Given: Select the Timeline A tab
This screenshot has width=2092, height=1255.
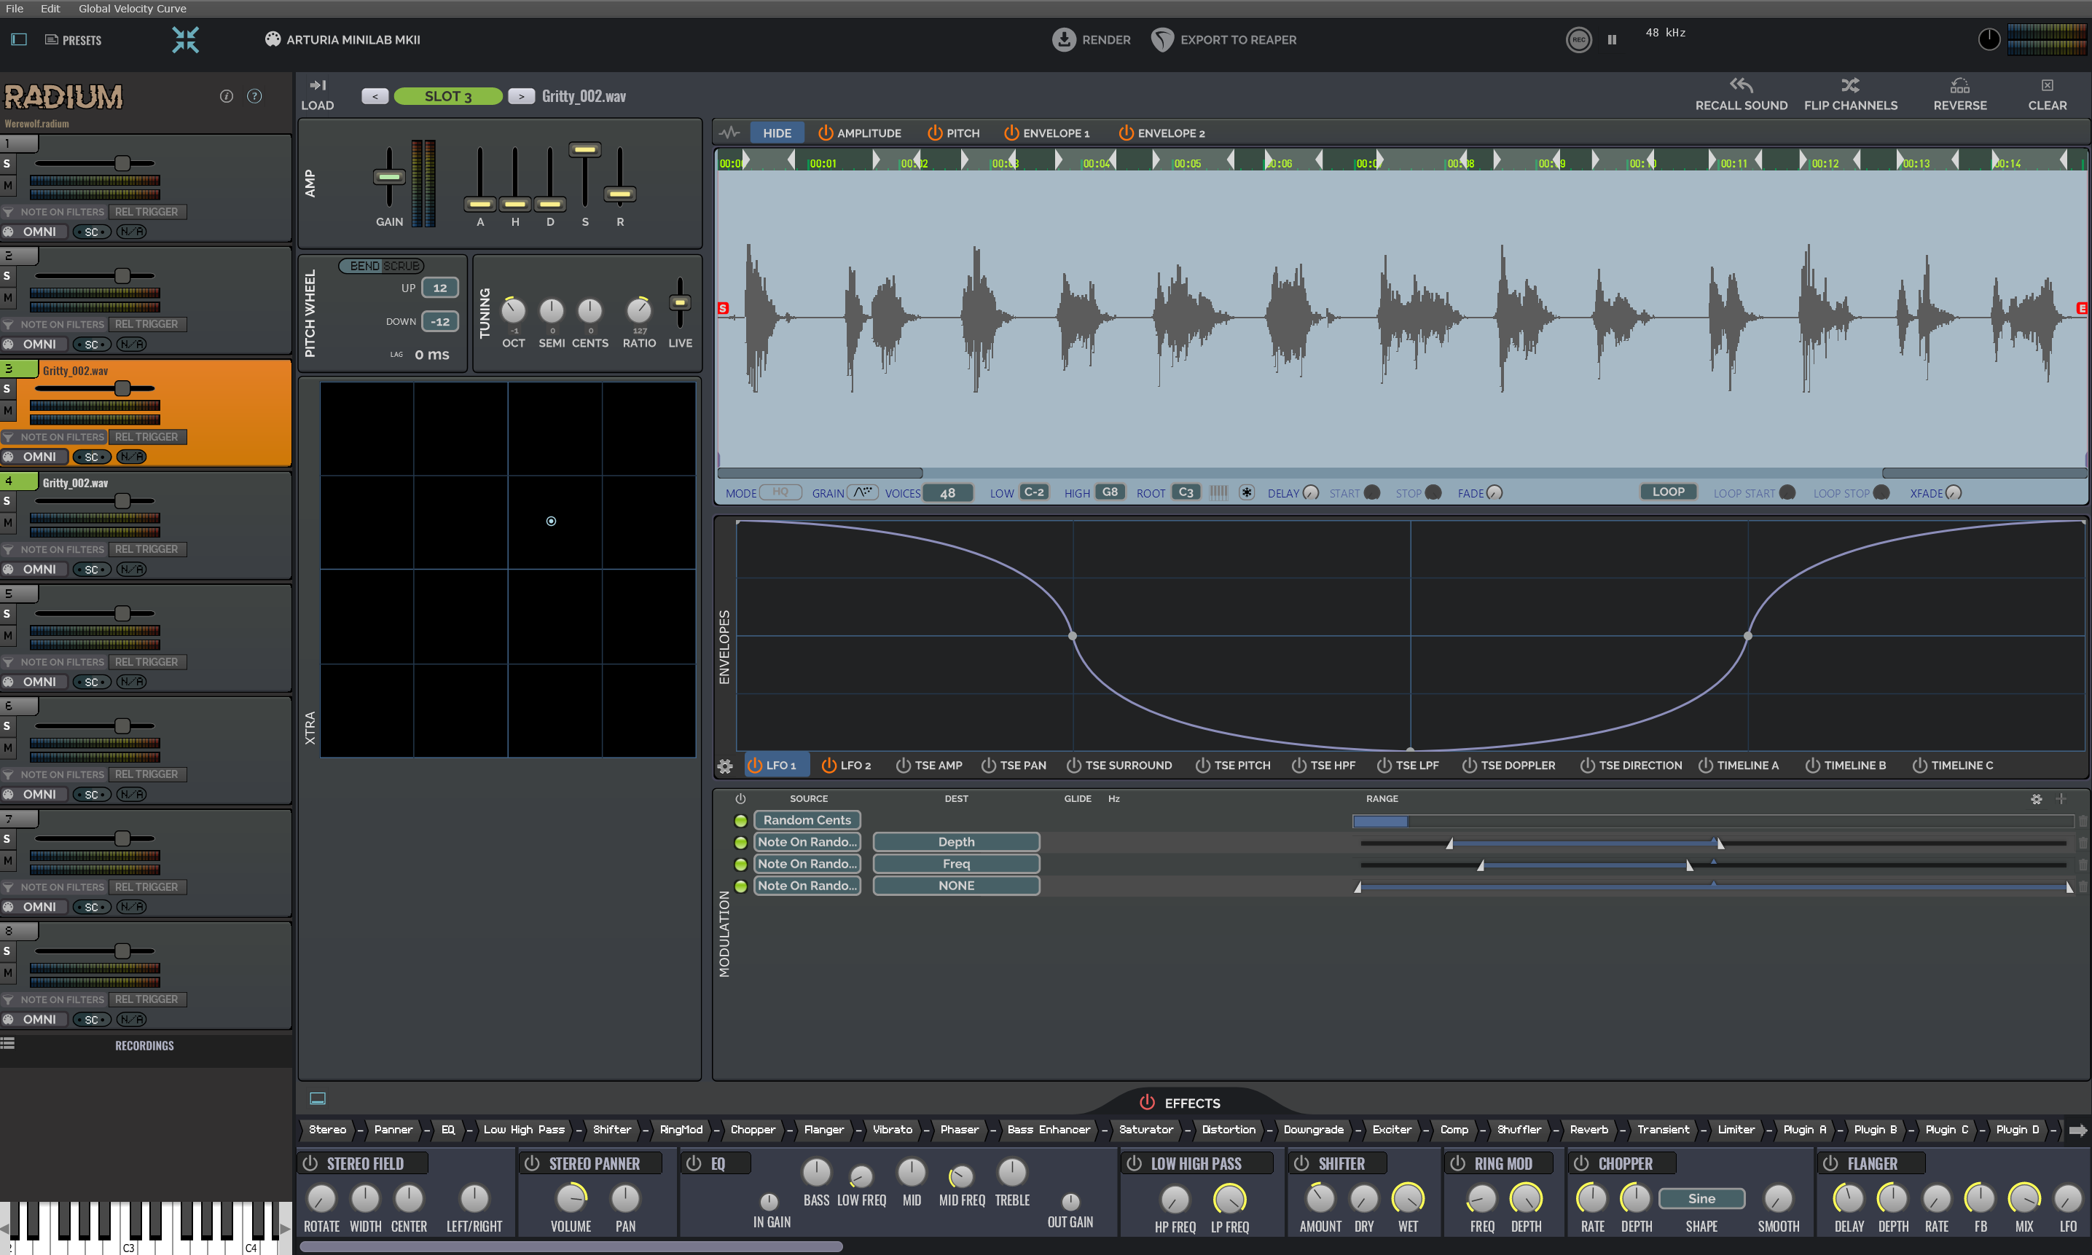Looking at the screenshot, I should click(1739, 766).
